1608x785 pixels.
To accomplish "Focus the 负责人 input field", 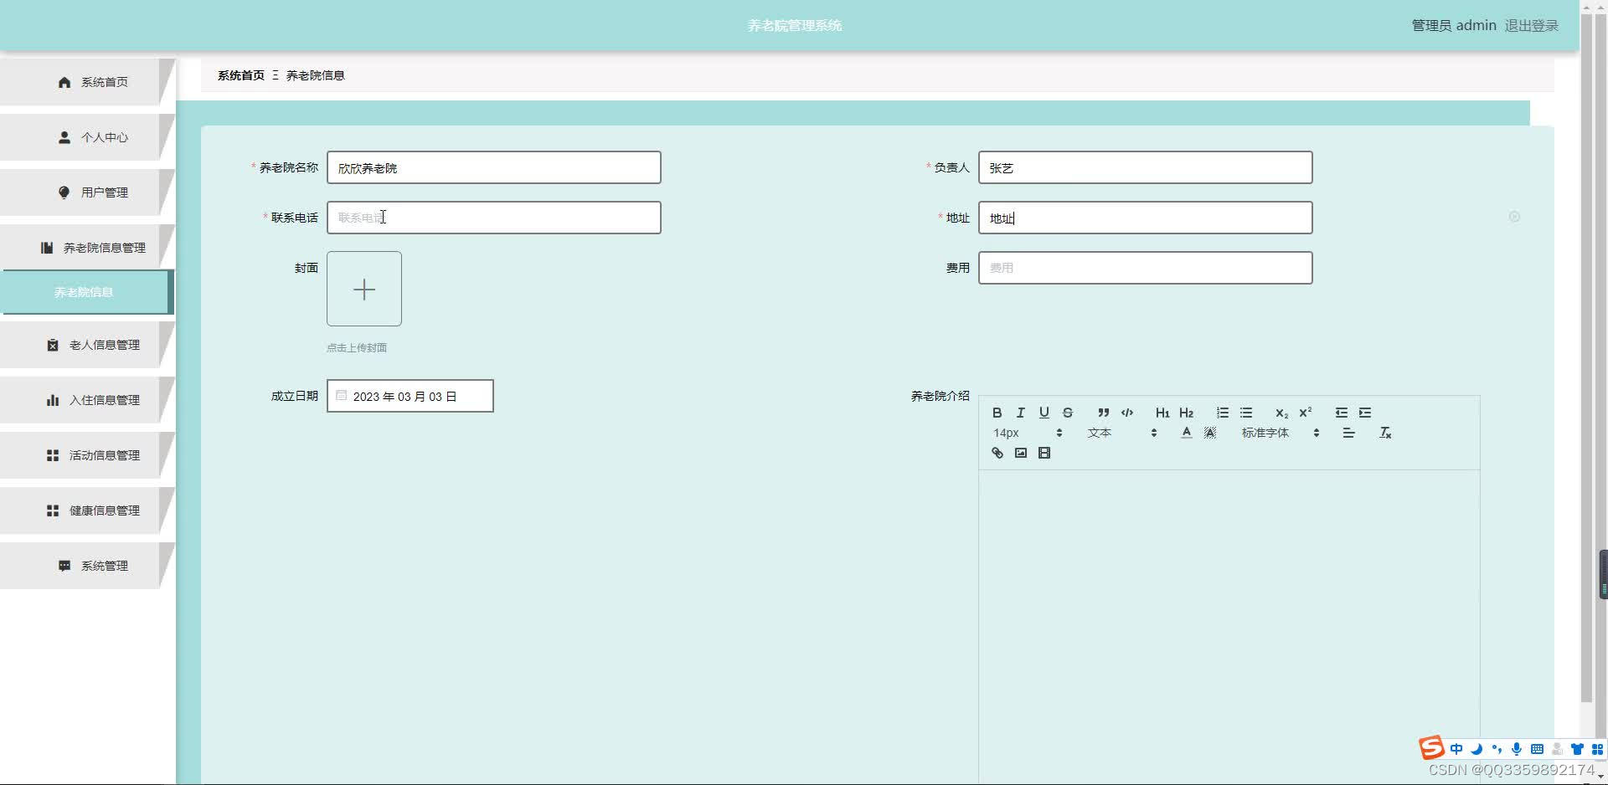I will pos(1145,167).
